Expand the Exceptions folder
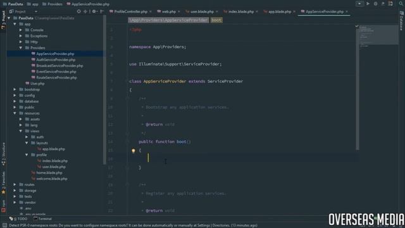 click(21, 36)
